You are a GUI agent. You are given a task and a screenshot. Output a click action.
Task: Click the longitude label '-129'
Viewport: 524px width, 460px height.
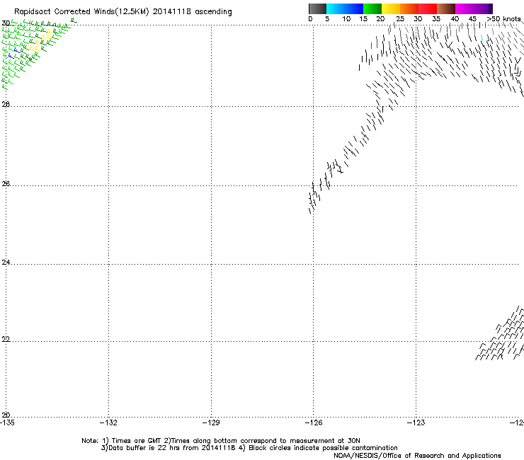point(211,422)
